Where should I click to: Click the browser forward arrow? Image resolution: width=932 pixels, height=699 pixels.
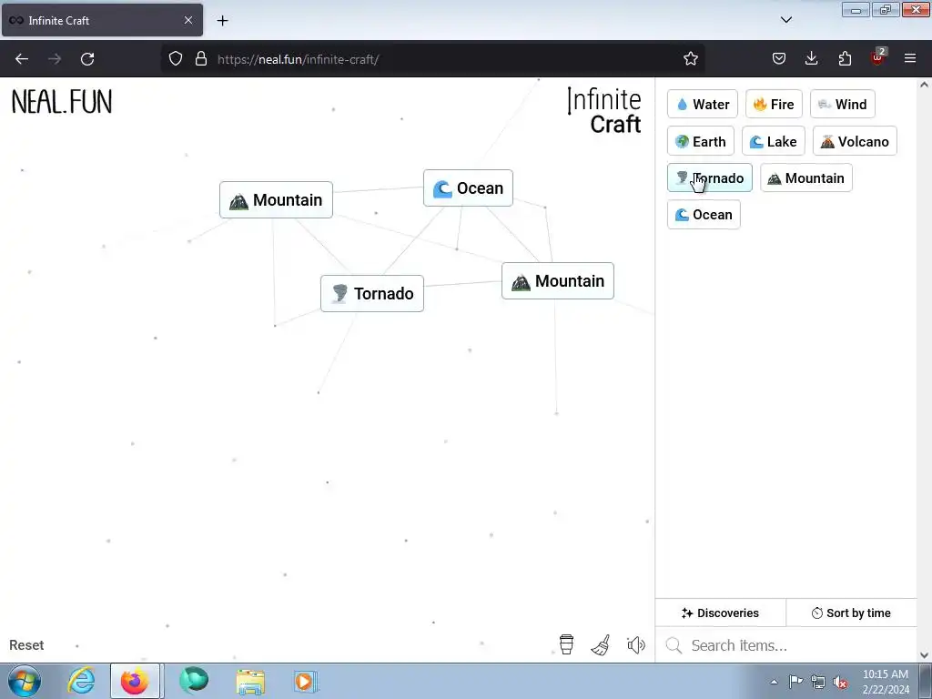(x=55, y=59)
